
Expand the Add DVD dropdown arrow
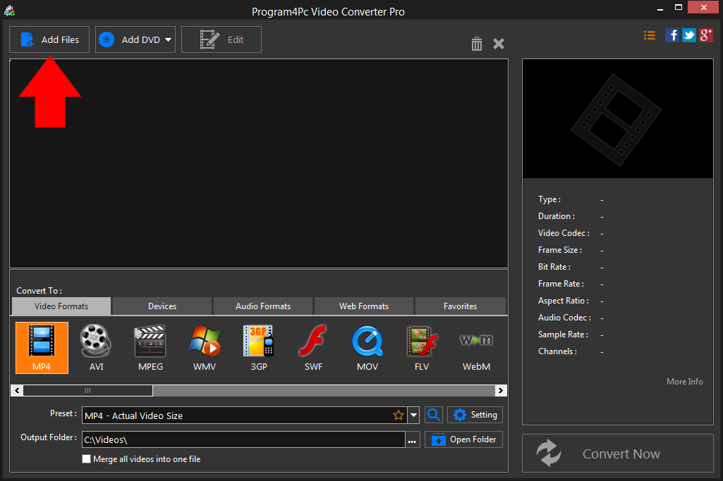(x=169, y=39)
